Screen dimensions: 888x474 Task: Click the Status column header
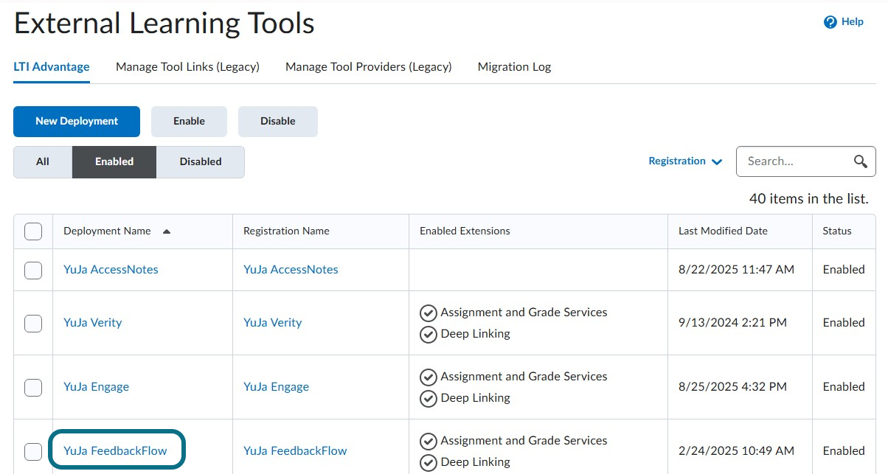(x=837, y=231)
